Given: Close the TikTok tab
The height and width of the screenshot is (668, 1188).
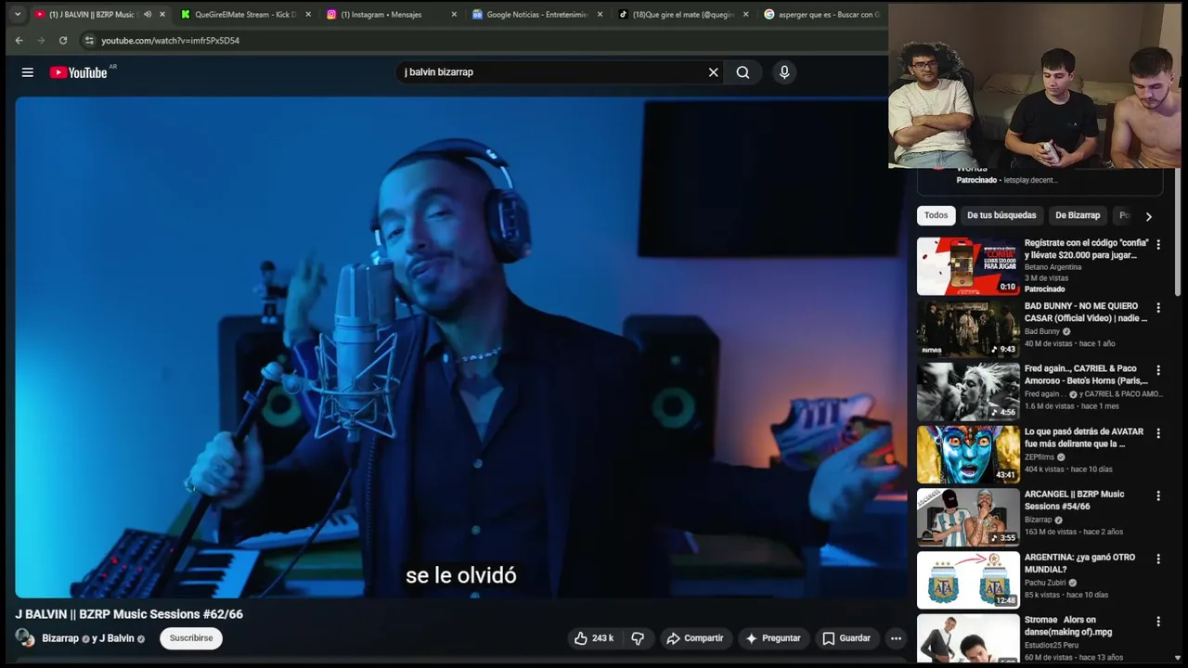Looking at the screenshot, I should (x=745, y=14).
